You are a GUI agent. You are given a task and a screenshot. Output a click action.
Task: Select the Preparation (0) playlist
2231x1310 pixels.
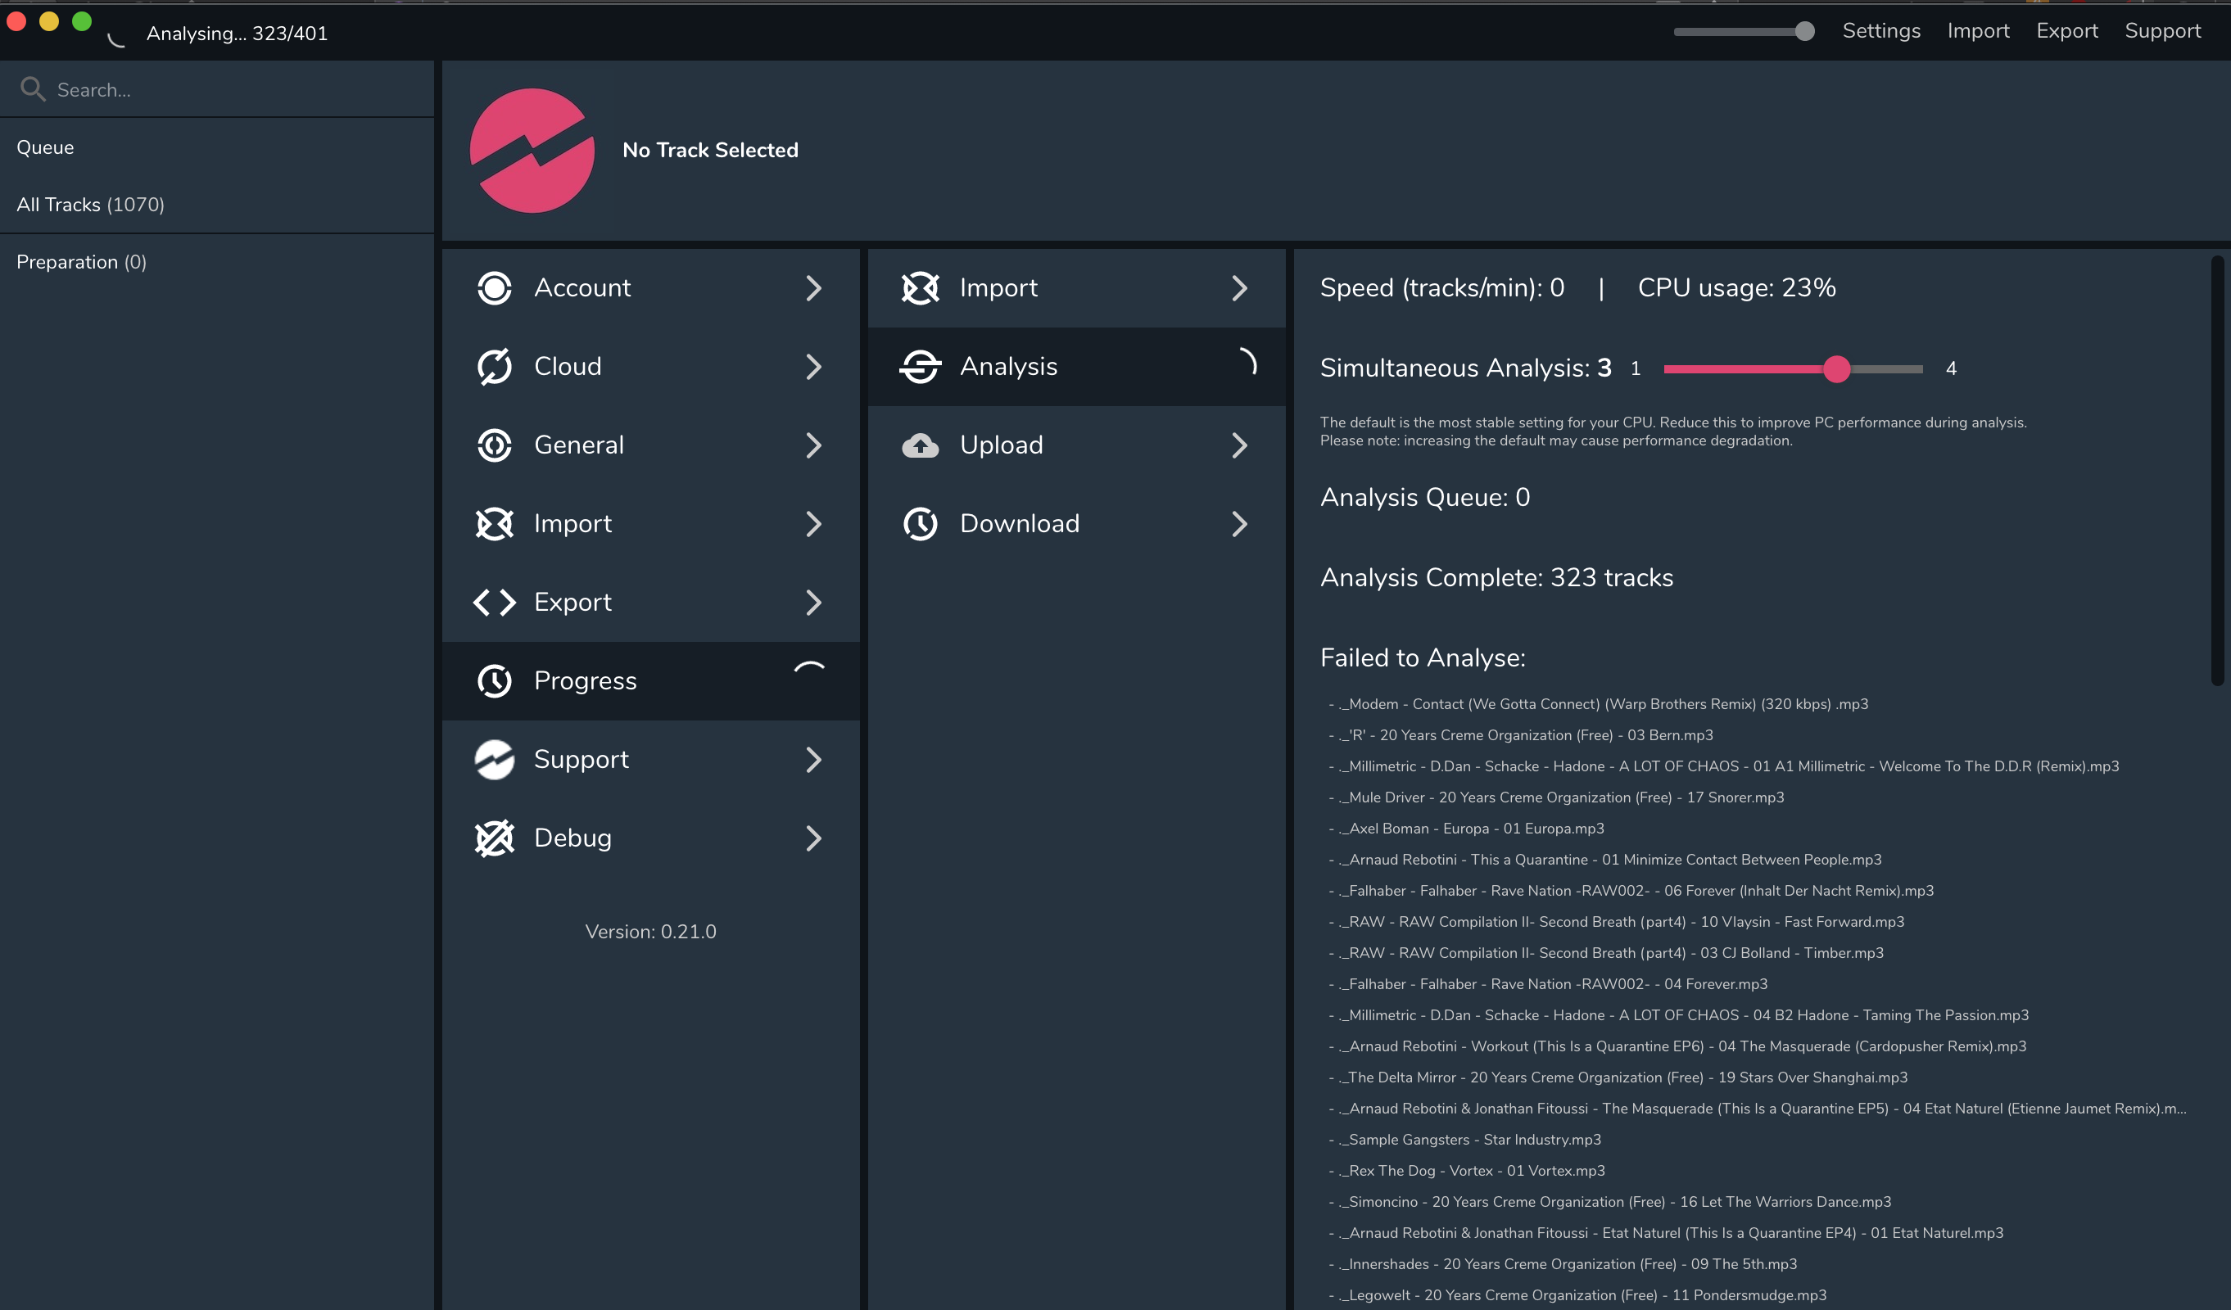[81, 262]
